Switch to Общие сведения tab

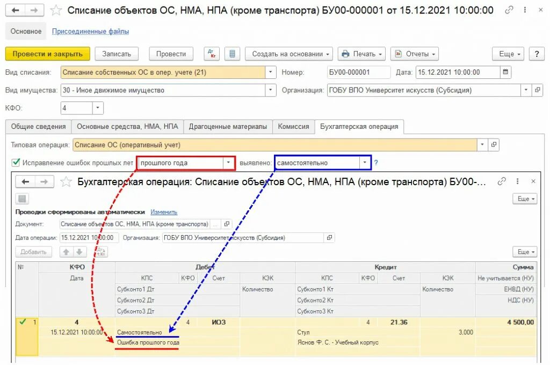38,127
